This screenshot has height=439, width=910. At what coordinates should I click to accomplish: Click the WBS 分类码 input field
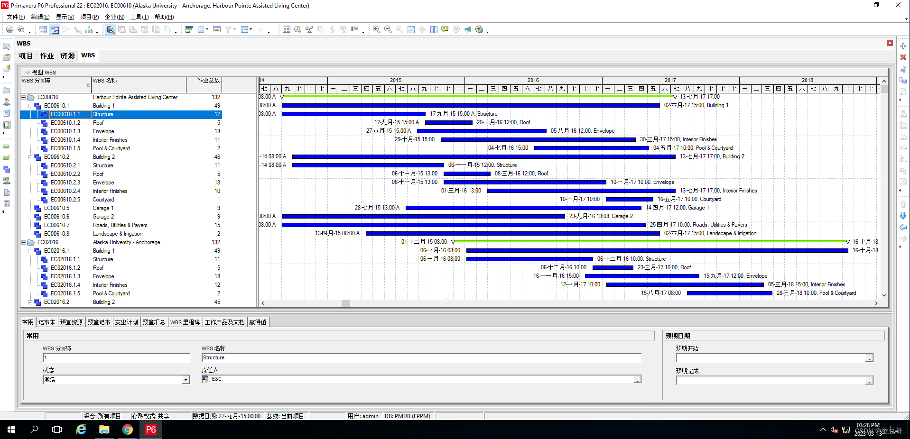point(116,358)
